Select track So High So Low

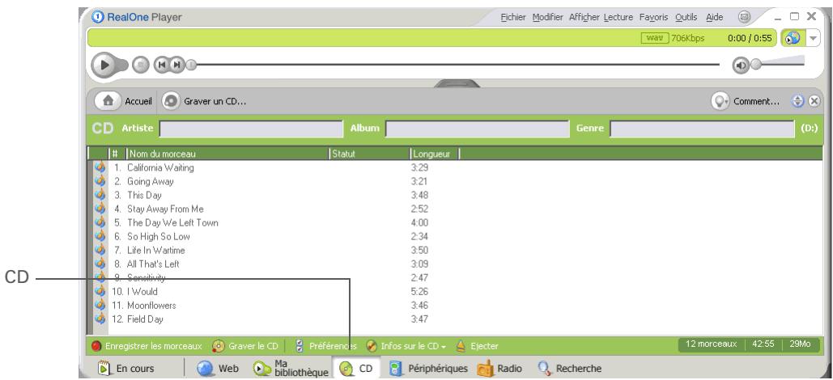tap(159, 237)
